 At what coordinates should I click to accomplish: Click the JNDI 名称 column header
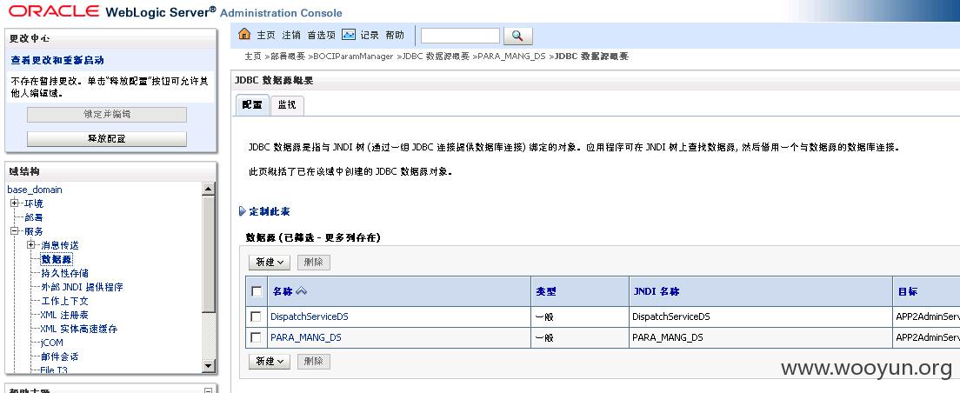[657, 291]
